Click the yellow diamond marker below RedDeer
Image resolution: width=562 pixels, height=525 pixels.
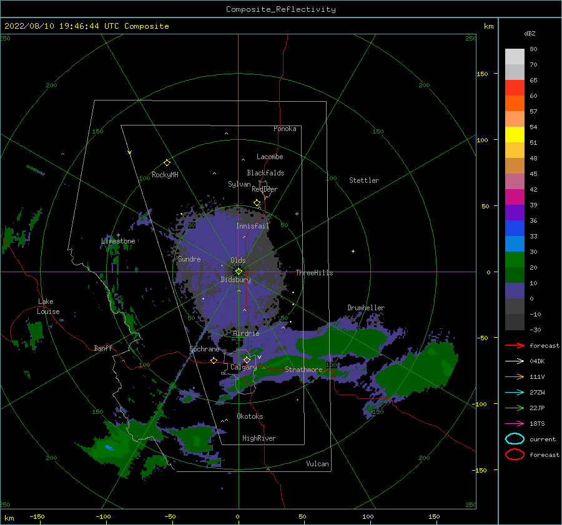point(257,203)
